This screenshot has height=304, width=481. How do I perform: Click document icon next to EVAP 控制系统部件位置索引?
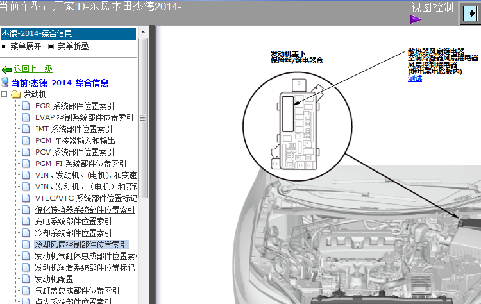pyautogui.click(x=26, y=117)
